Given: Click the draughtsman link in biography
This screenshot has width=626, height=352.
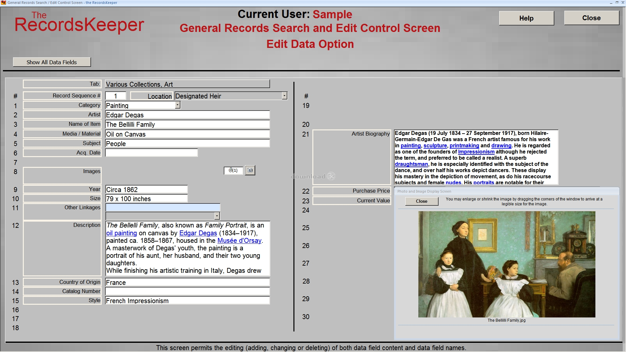Looking at the screenshot, I should (411, 164).
